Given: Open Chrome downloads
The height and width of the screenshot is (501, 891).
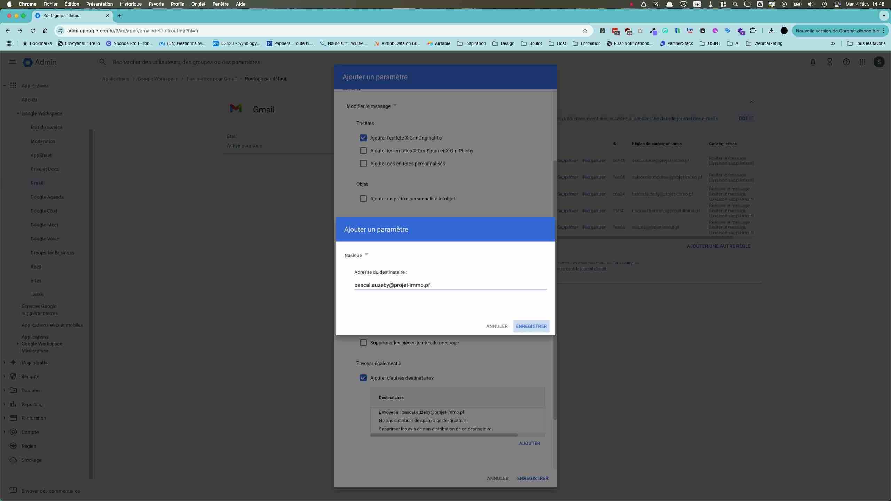Looking at the screenshot, I should (x=772, y=31).
